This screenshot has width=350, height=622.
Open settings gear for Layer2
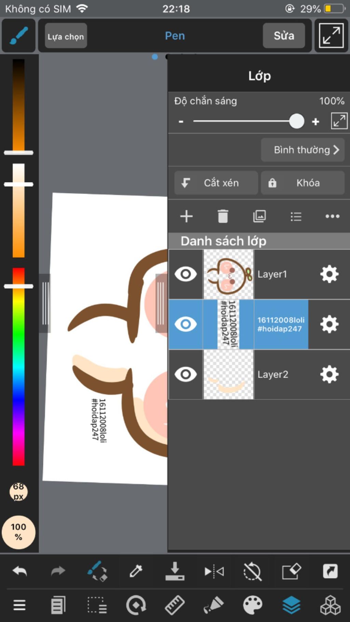(x=329, y=374)
